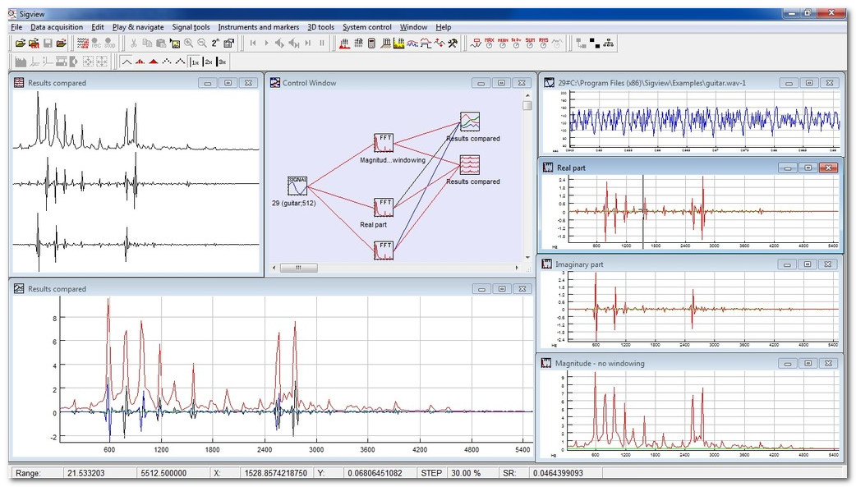Click the rec record button in toolbar
This screenshot has width=856, height=487.
click(x=96, y=44)
